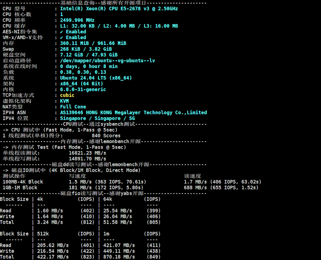The image size is (321, 260).
Task: Click 64k write value '26.04 MB/s'
Action: tap(118, 217)
